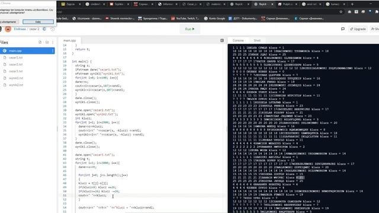Select main.cpp in file list
379x213 pixels.
coord(27,51)
